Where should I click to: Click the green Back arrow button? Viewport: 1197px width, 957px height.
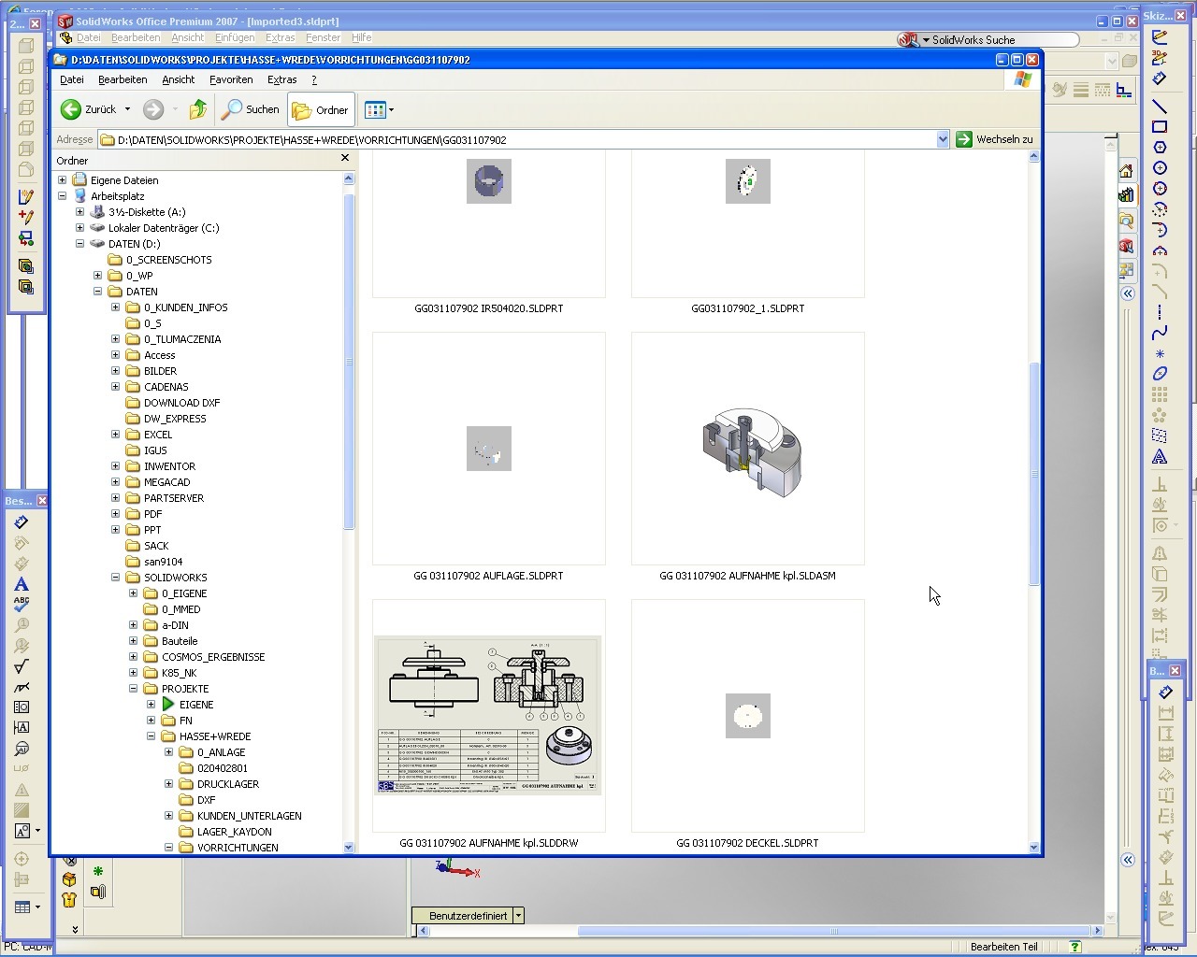71,109
